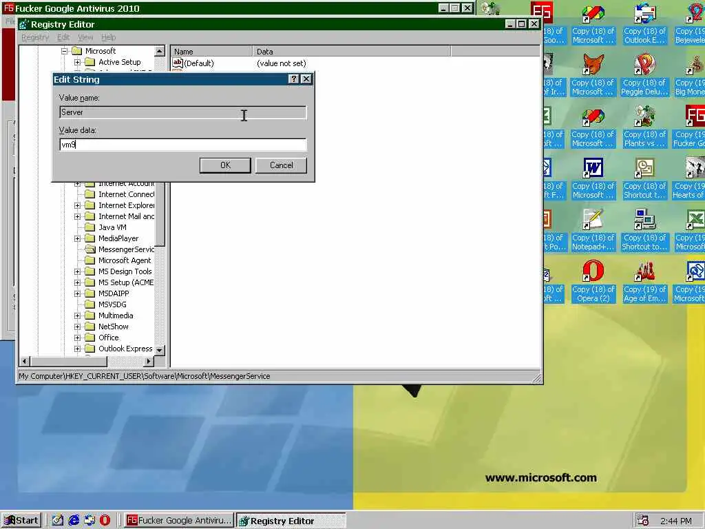705x529 pixels.
Task: Click the question mark help button in Edit String
Action: [x=294, y=79]
